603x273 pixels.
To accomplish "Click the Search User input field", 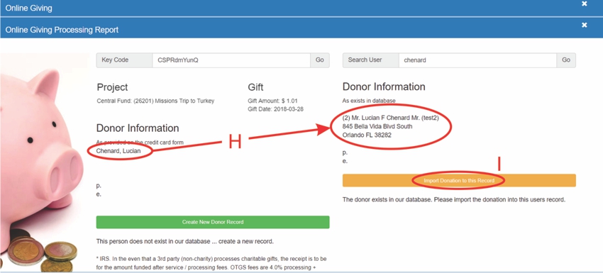I will pos(477,60).
